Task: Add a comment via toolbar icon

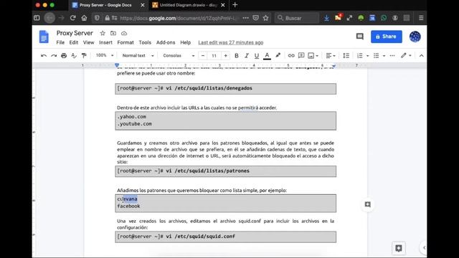Action: pyautogui.click(x=301, y=56)
